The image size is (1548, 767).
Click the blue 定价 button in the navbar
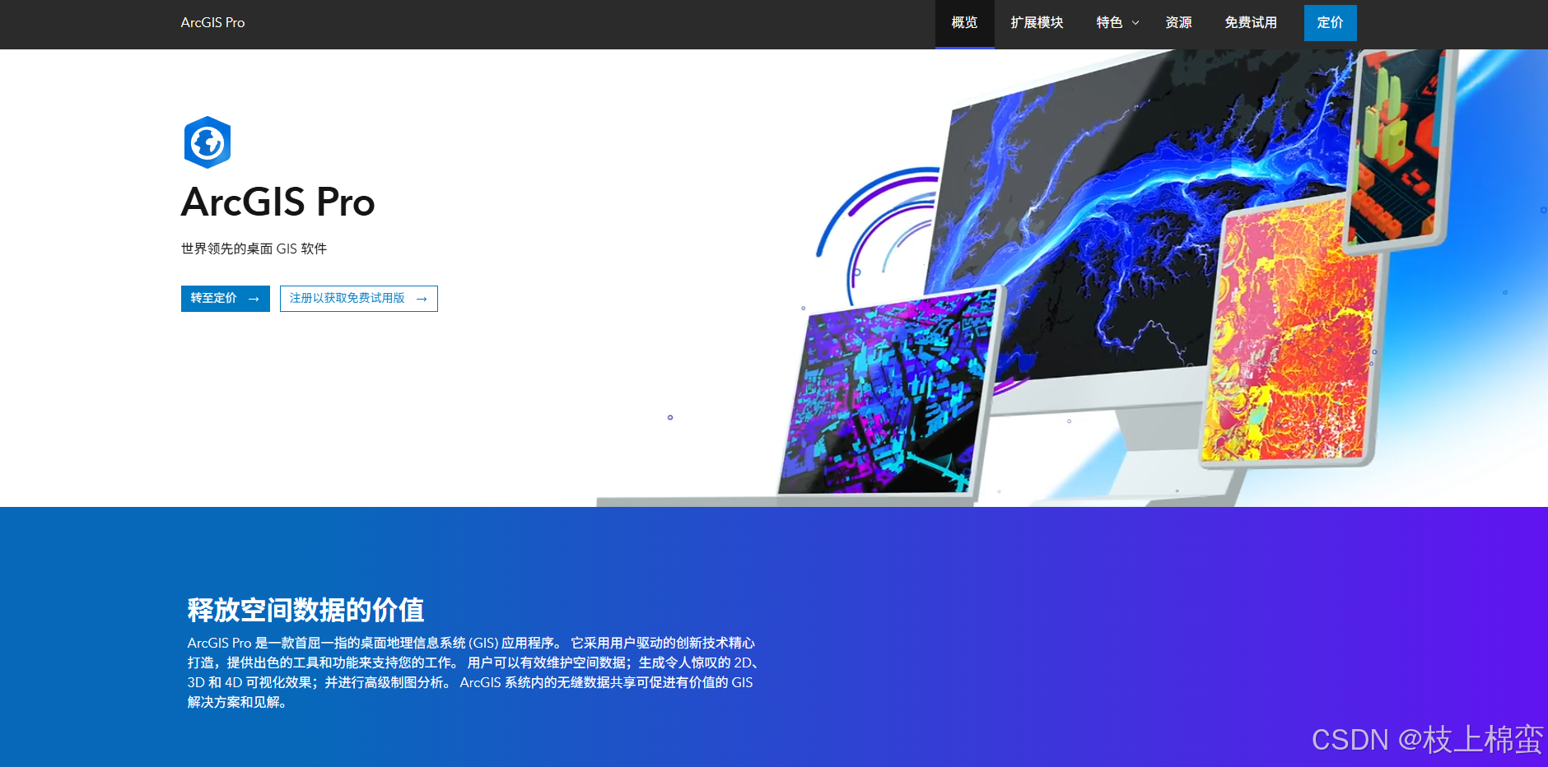click(x=1330, y=23)
